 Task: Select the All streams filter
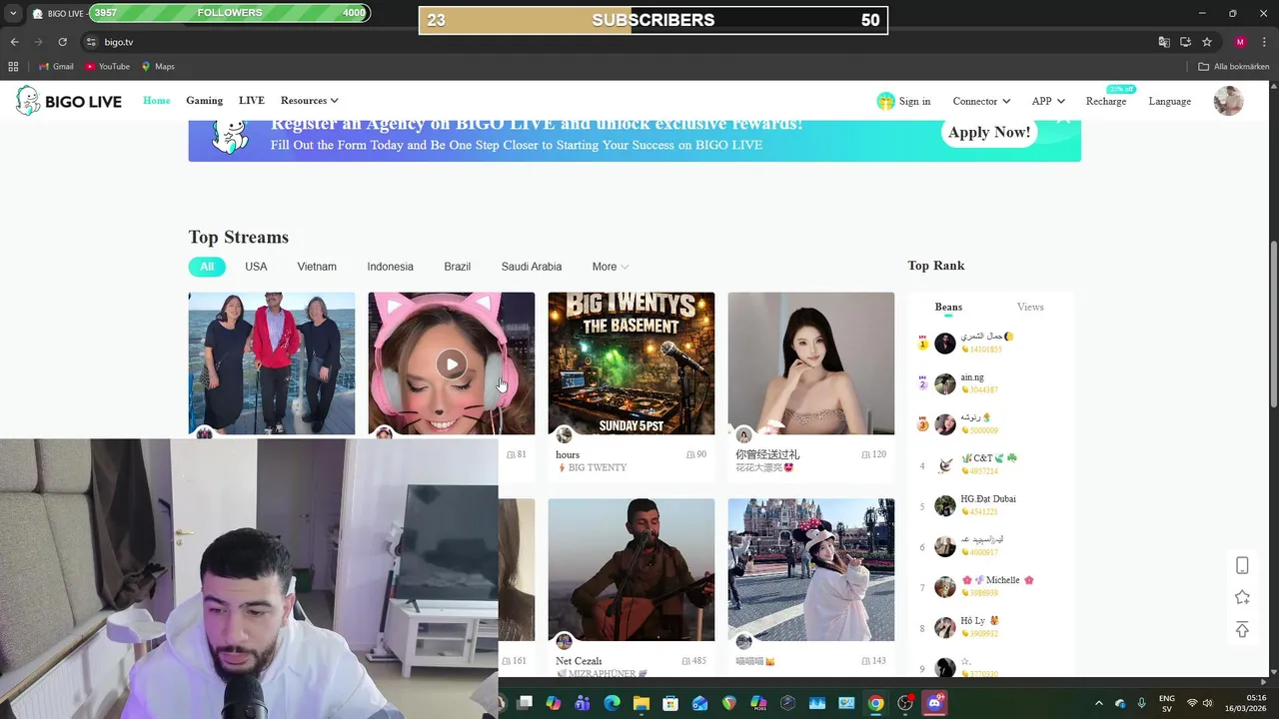(207, 267)
